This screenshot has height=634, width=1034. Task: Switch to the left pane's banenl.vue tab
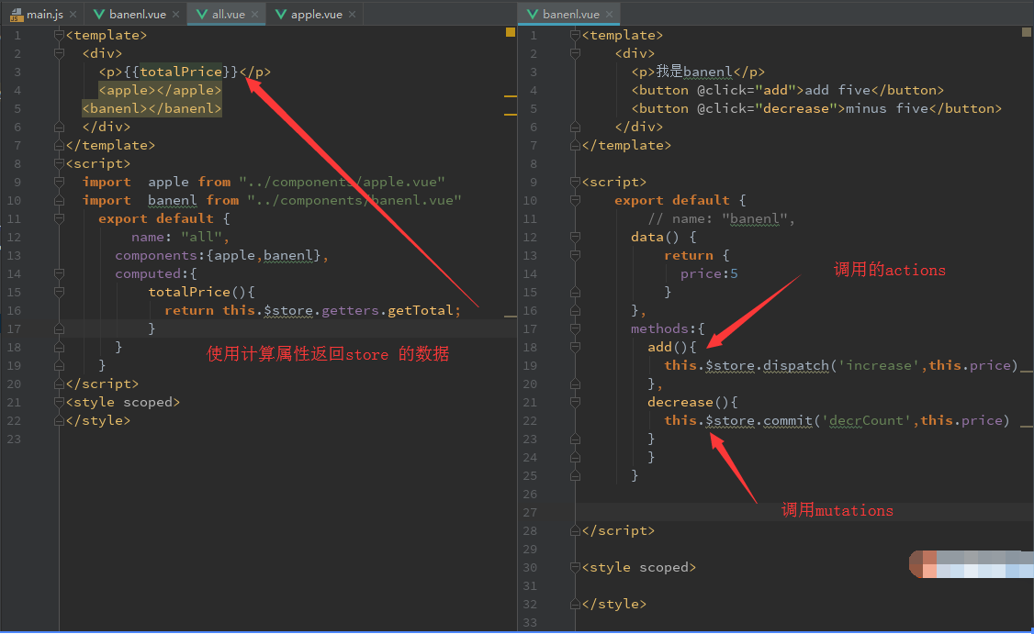pos(137,15)
